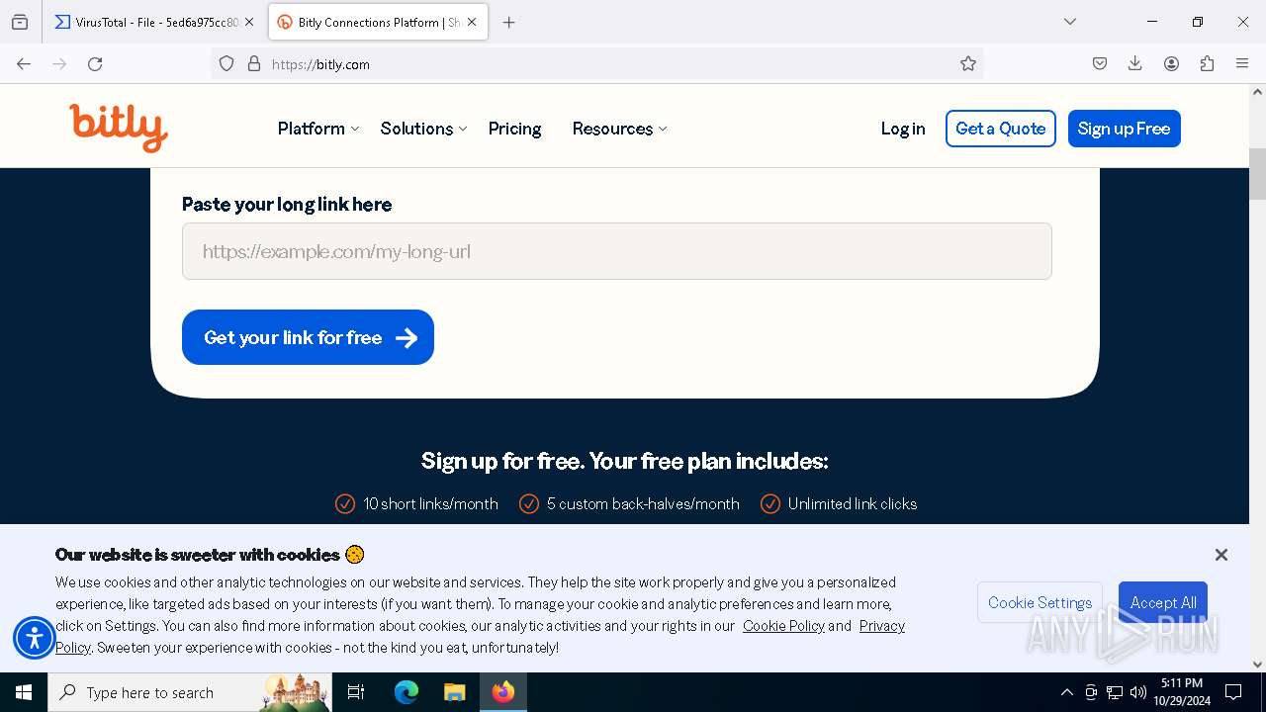Go back to previous page
The height and width of the screenshot is (712, 1266).
[x=24, y=63]
